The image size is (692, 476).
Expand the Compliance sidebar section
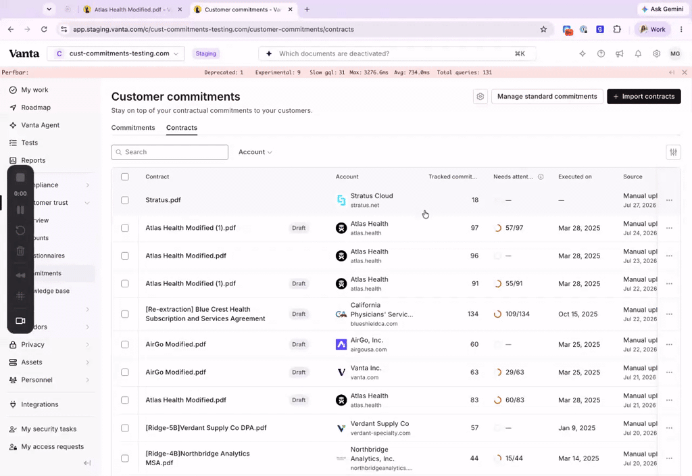[x=87, y=185]
